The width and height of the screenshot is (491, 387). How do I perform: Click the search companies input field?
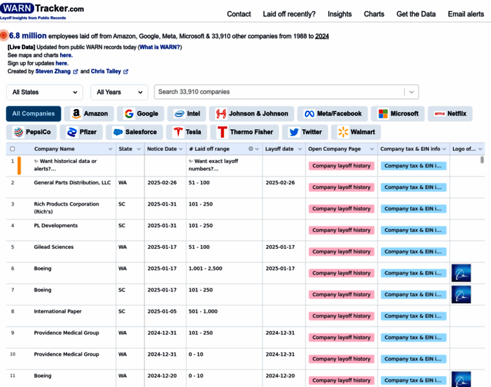[x=278, y=92]
